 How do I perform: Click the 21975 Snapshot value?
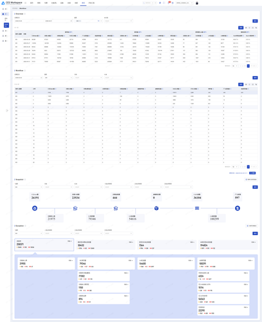(51, 219)
